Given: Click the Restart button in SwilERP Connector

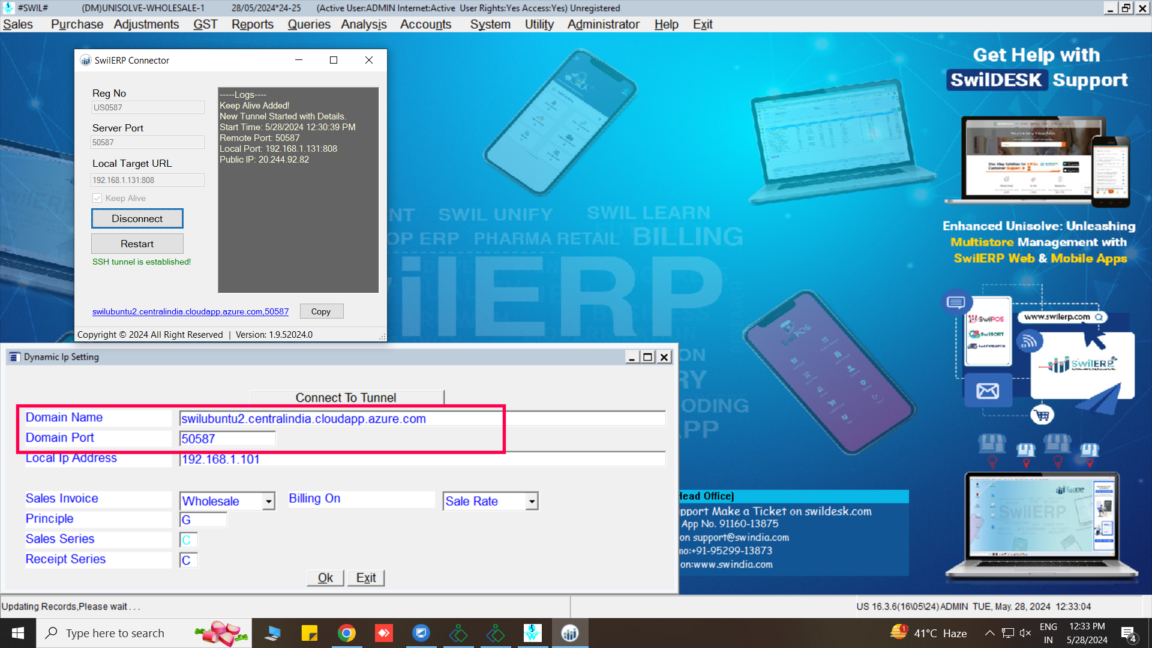Looking at the screenshot, I should (137, 244).
